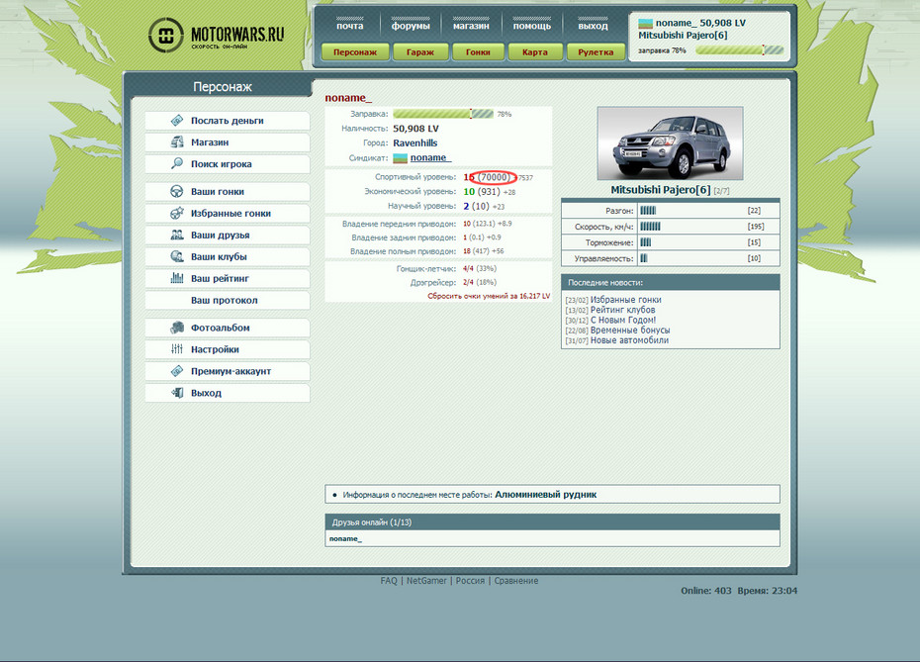The height and width of the screenshot is (662, 920).
Task: Click the shop icon beside Магазин
Action: point(177,142)
